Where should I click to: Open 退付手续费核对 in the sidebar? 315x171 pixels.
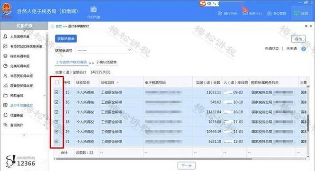tap(21, 105)
